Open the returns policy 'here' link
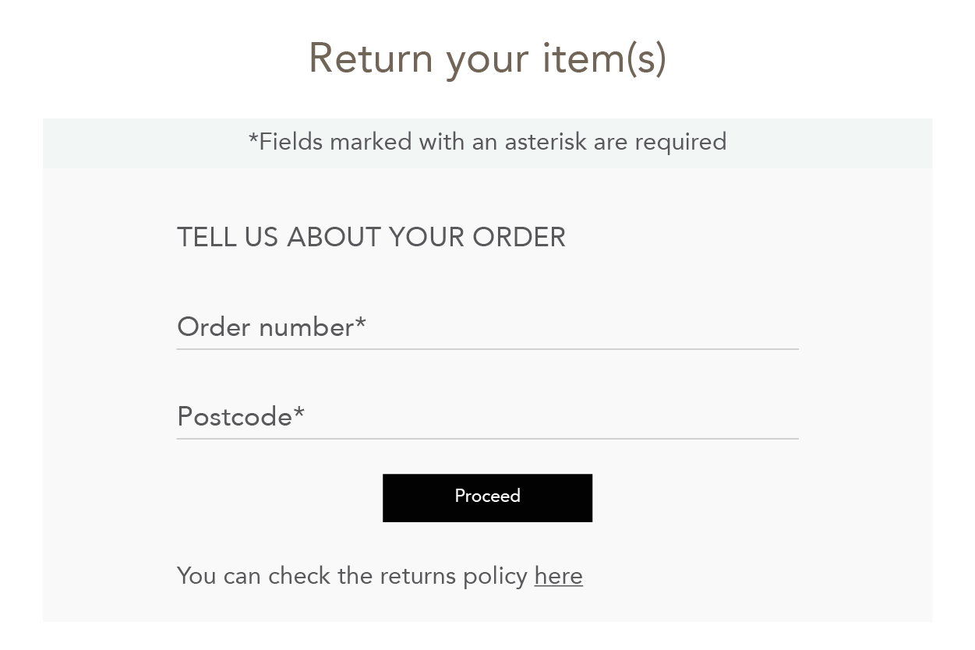Image resolution: width=975 pixels, height=650 pixels. 558,576
